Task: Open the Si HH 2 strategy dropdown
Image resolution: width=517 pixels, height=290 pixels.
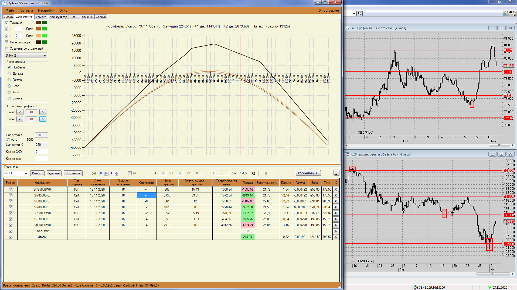Action: tap(45, 56)
